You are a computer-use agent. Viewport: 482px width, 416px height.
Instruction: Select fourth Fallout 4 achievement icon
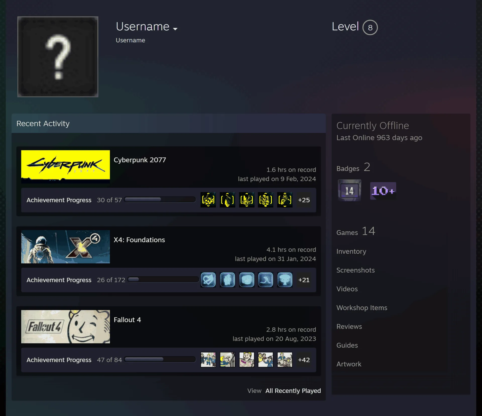266,360
